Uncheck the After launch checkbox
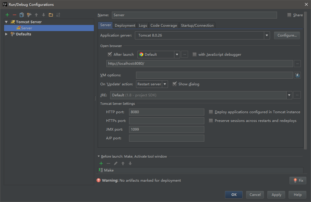Image resolution: width=311 pixels, height=202 pixels. [x=110, y=54]
